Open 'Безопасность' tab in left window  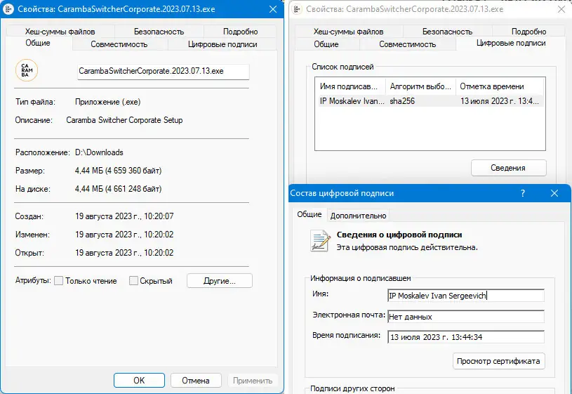(x=159, y=32)
